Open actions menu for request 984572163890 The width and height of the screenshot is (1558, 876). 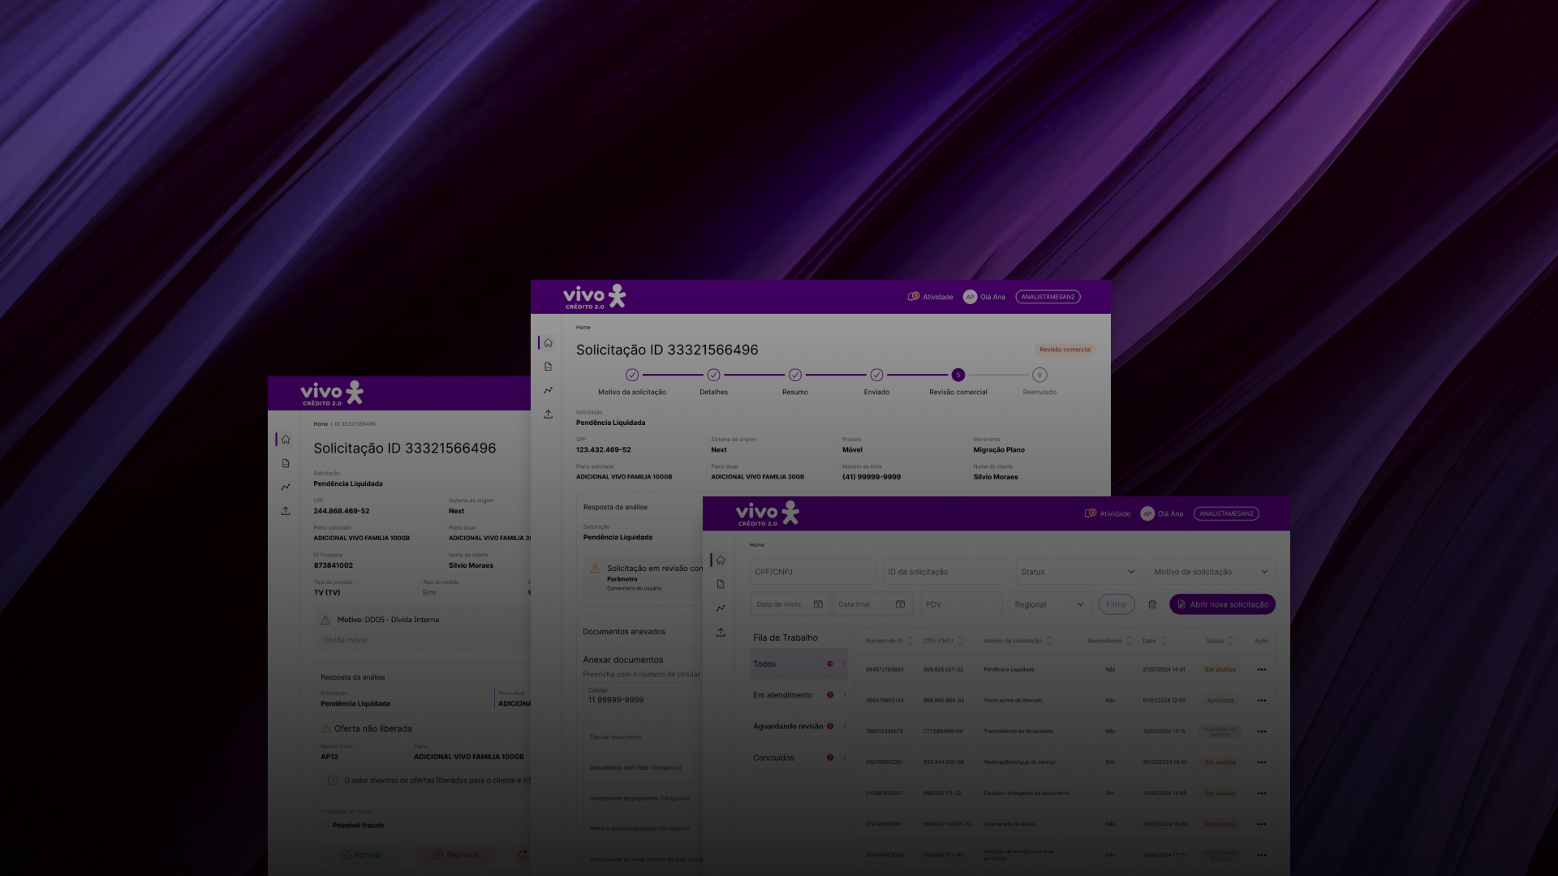[1262, 669]
